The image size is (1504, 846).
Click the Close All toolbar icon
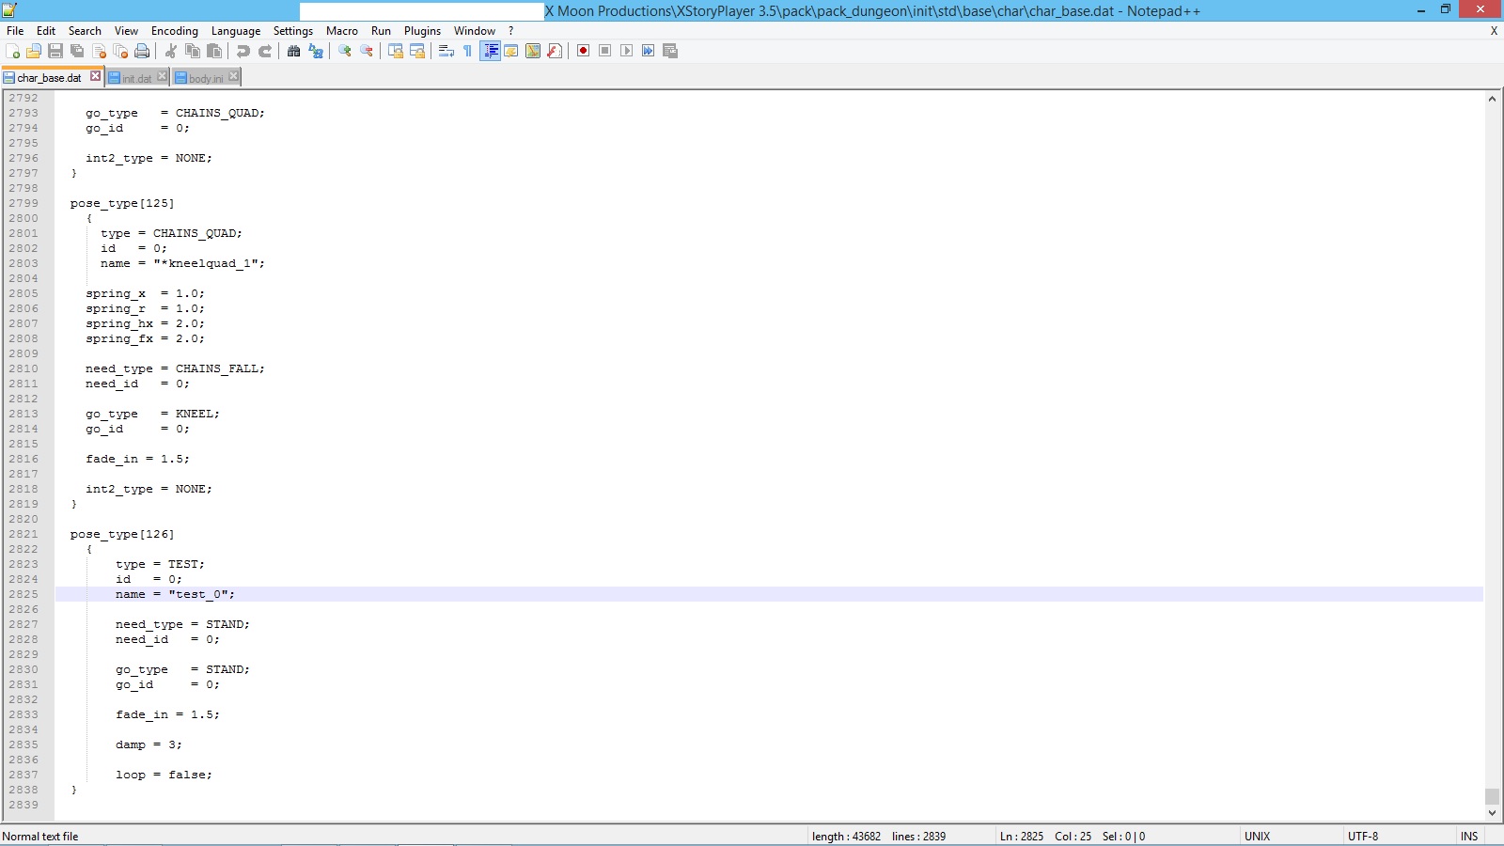tap(120, 51)
